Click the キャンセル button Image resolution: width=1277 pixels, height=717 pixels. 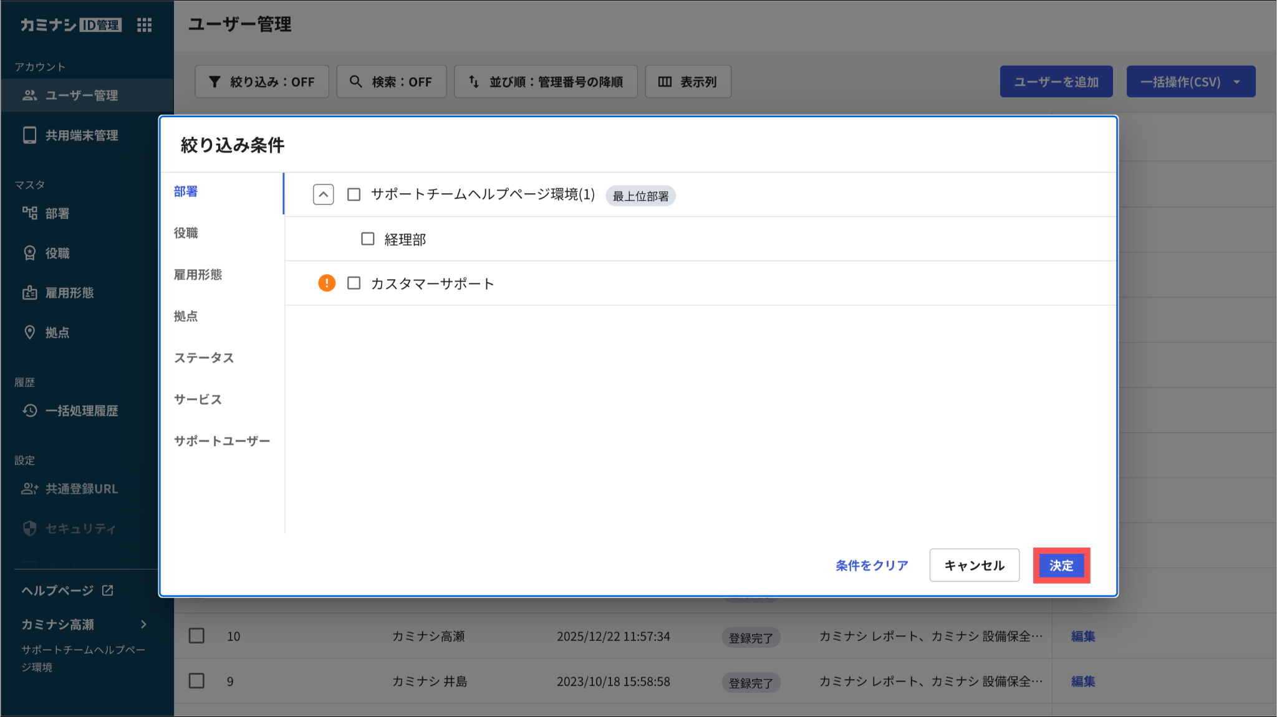point(974,566)
